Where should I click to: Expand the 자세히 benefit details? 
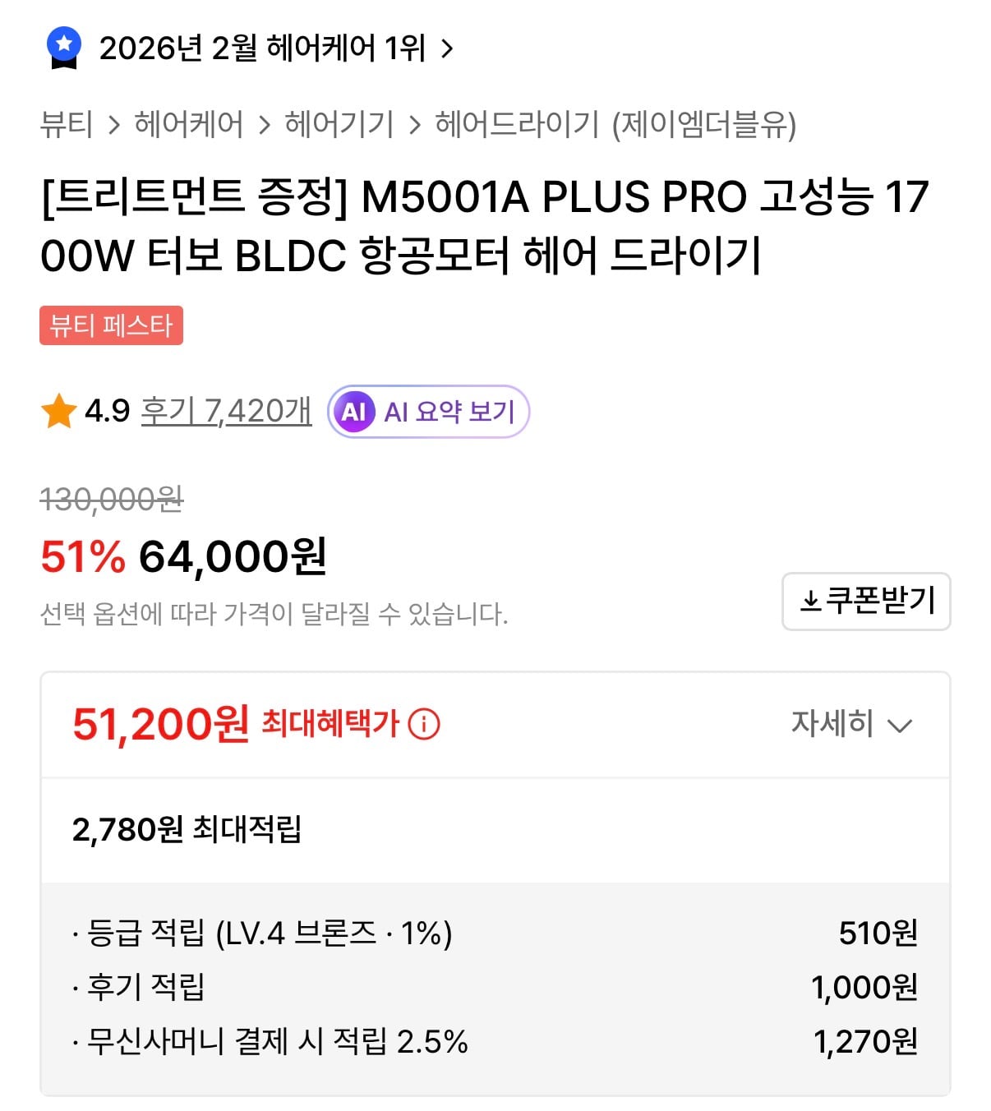832,724
